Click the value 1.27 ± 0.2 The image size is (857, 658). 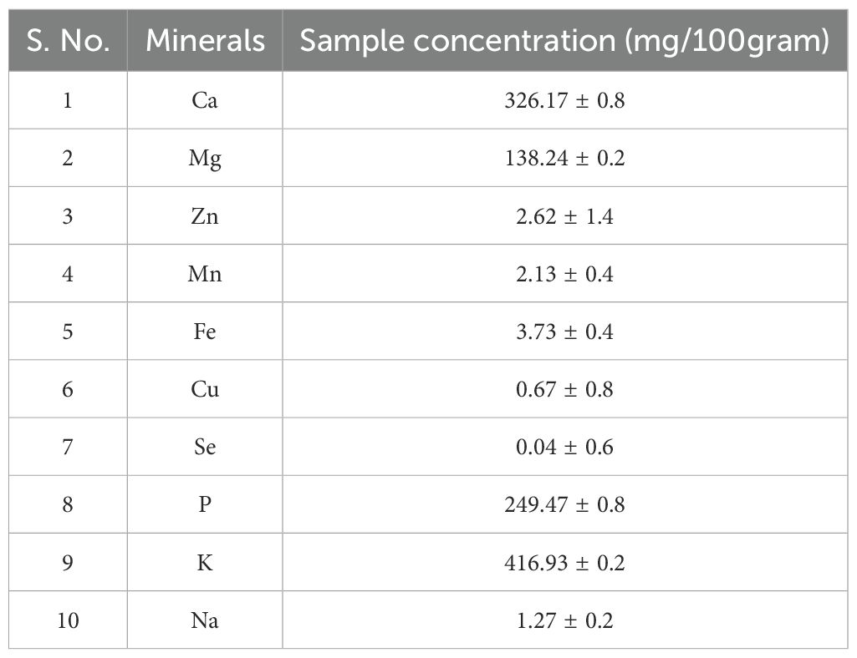coord(564,620)
